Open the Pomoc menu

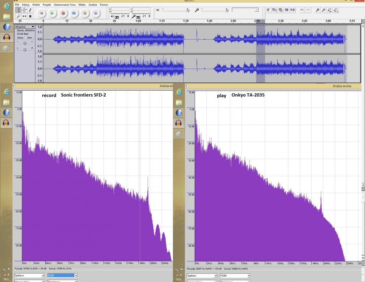tap(104, 5)
